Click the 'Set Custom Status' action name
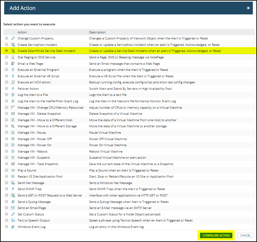 click(x=31, y=214)
